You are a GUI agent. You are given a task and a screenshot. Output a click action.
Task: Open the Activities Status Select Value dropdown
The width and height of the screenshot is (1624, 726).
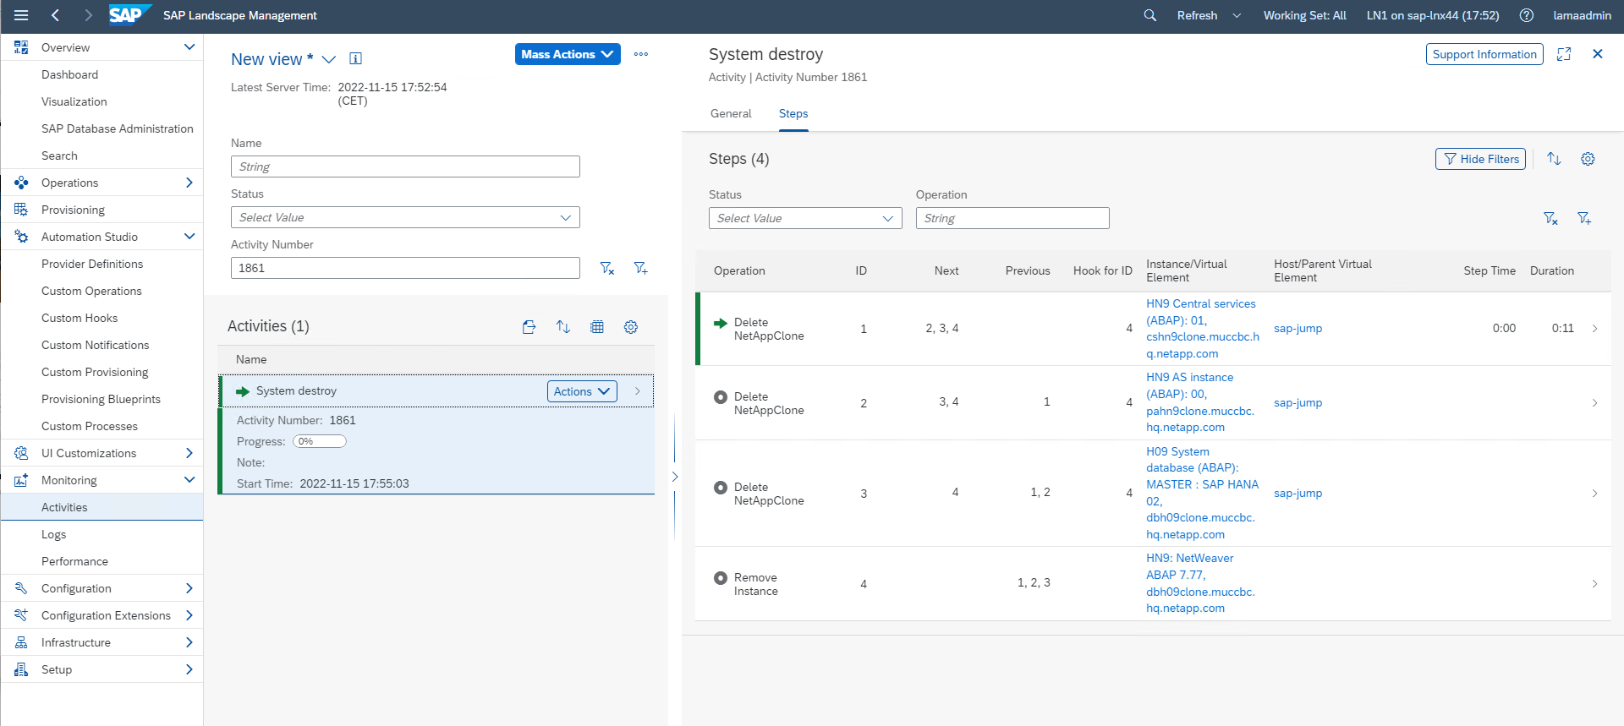pos(405,217)
